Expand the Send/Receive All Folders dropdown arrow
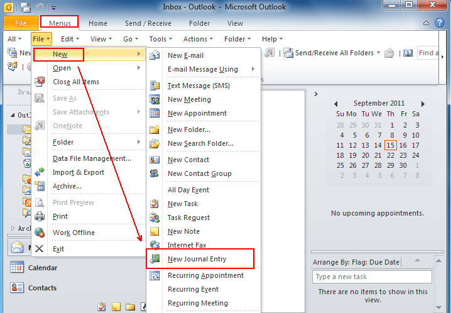This screenshot has width=451, height=313. point(378,53)
